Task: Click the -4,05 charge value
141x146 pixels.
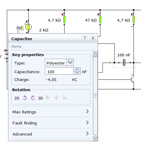Action: tap(51, 80)
